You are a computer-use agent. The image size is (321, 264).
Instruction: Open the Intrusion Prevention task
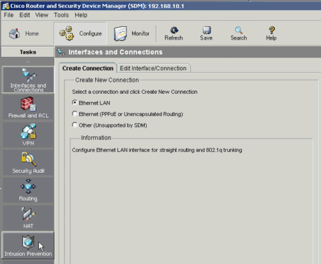pos(28,245)
